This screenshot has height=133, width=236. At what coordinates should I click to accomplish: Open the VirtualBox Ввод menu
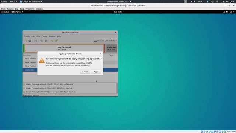22,9
